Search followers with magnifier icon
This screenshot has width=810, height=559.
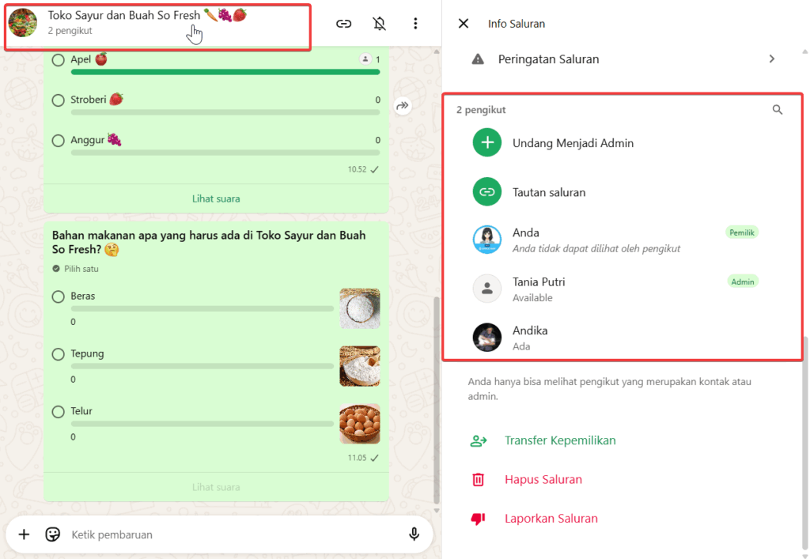tap(777, 110)
